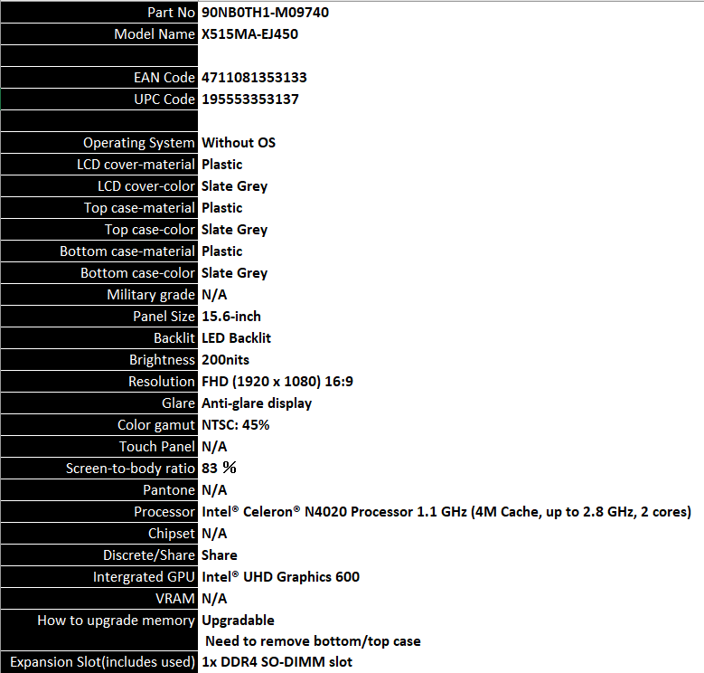Click the Screen-to-body ratio value 83%

pos(219,469)
